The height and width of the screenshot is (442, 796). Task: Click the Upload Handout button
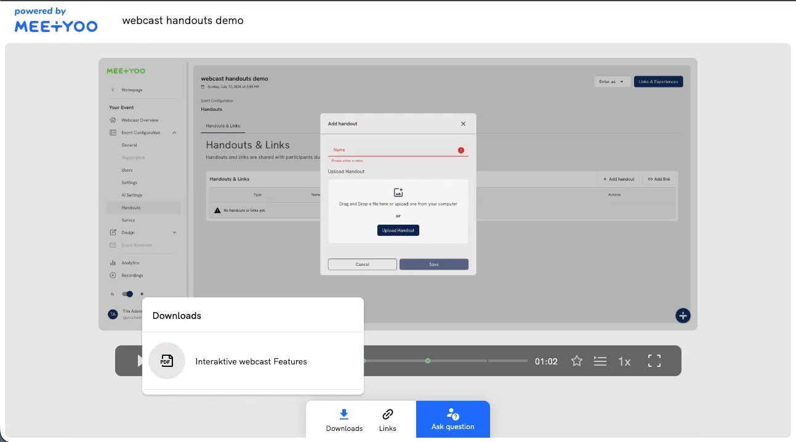pos(398,230)
